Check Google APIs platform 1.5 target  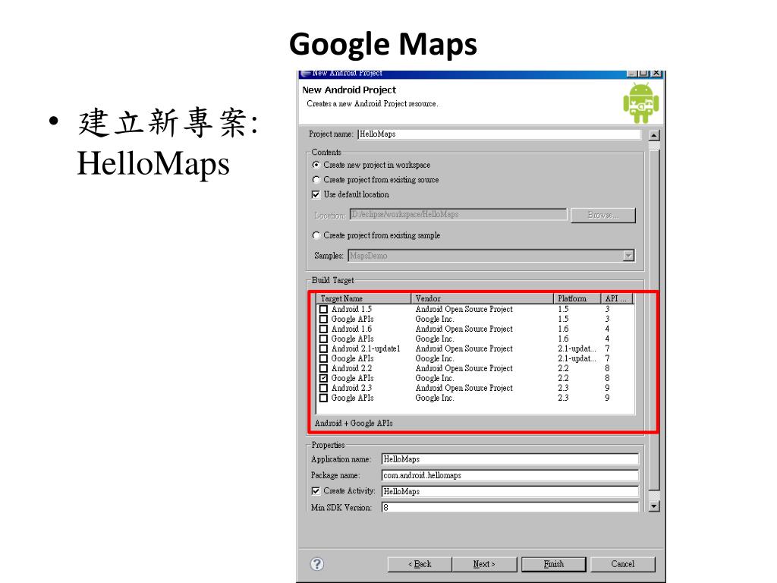323,319
